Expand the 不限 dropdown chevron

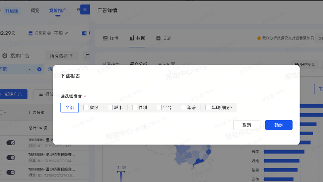(x=29, y=69)
